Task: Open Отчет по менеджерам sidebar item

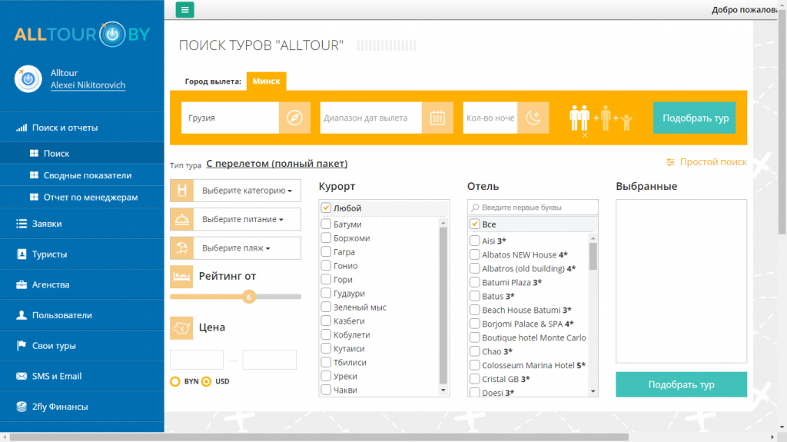Action: pyautogui.click(x=81, y=197)
